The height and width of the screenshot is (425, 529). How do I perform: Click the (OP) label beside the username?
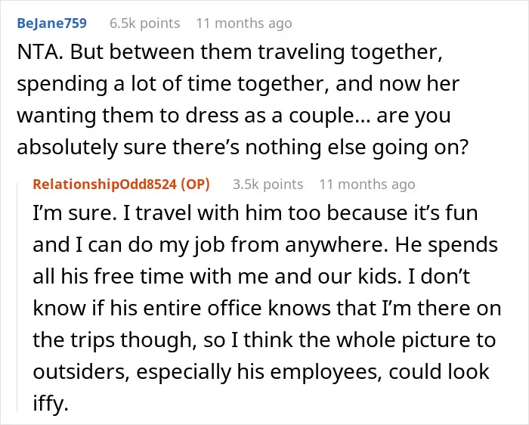coord(195,185)
